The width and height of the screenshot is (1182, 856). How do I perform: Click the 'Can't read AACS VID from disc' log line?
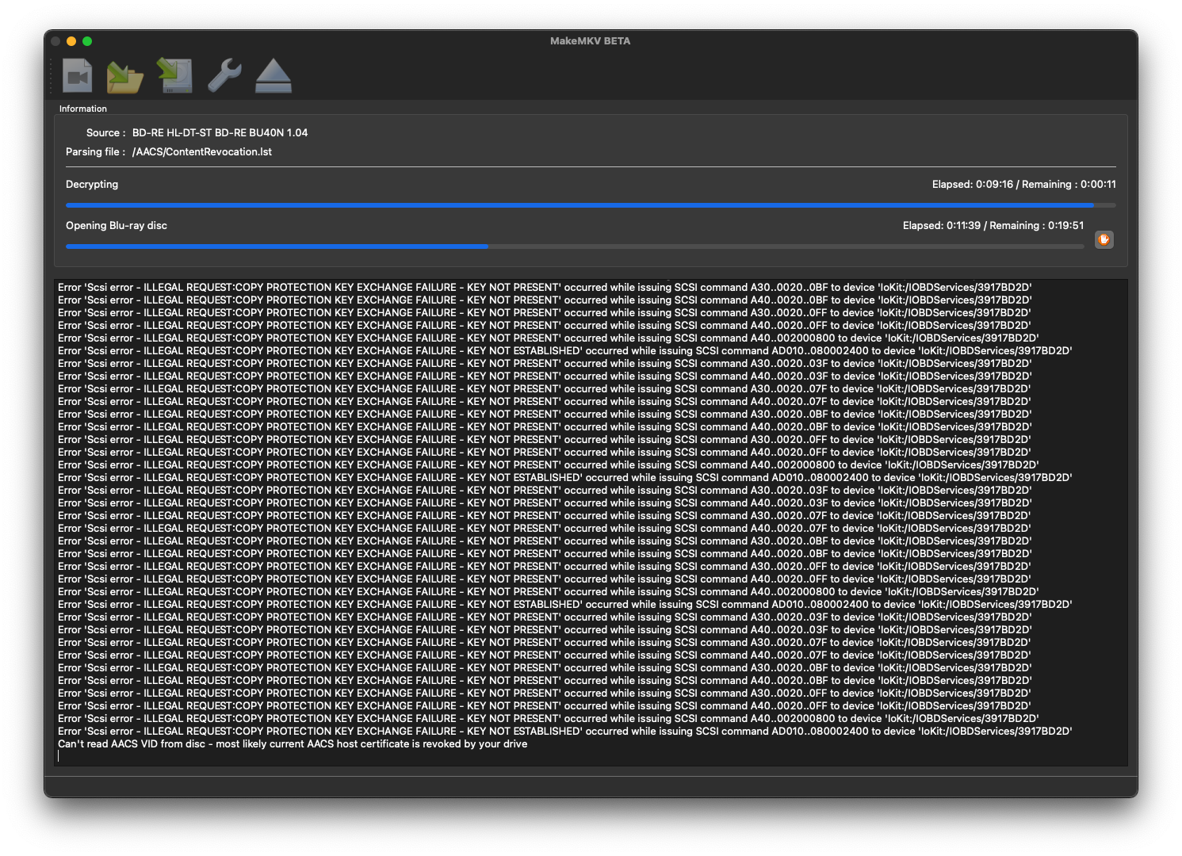[293, 743]
